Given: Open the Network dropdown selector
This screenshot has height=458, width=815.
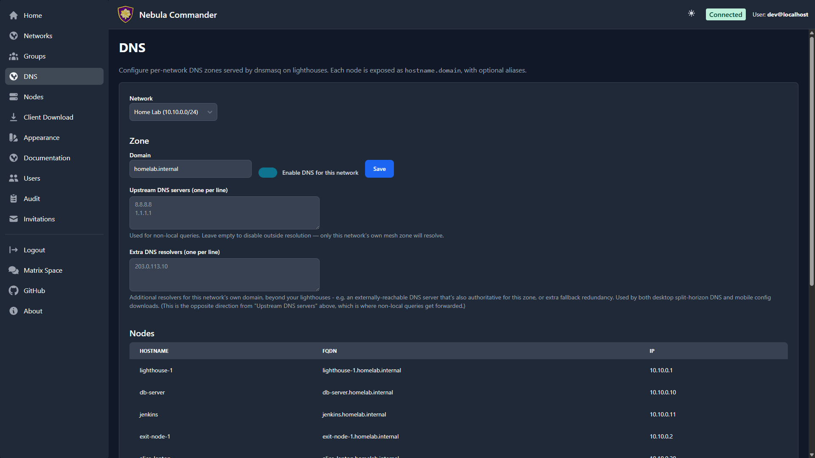Looking at the screenshot, I should pos(173,112).
